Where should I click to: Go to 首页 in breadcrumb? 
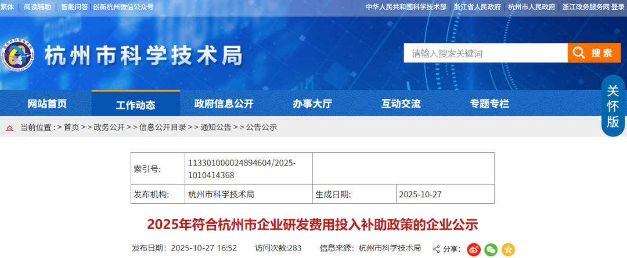(71, 127)
